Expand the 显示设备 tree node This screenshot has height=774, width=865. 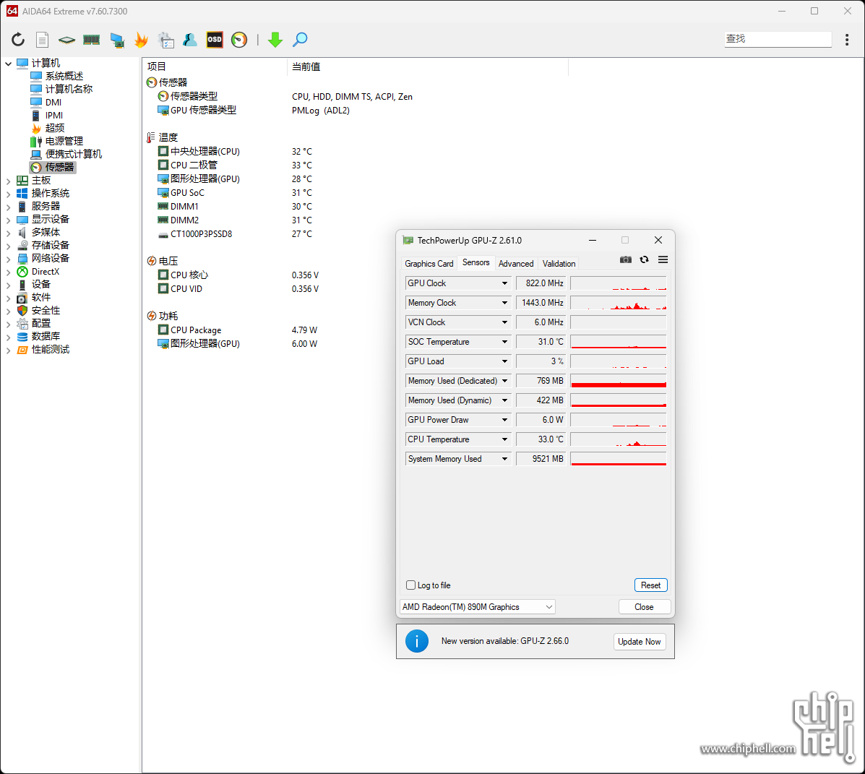[8, 220]
